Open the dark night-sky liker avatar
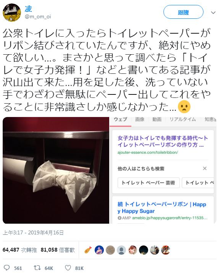 tap(144, 250)
